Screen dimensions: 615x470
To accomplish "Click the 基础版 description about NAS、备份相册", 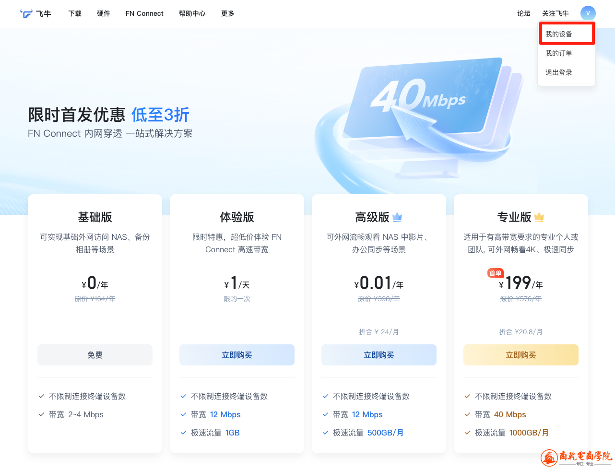I will point(95,243).
